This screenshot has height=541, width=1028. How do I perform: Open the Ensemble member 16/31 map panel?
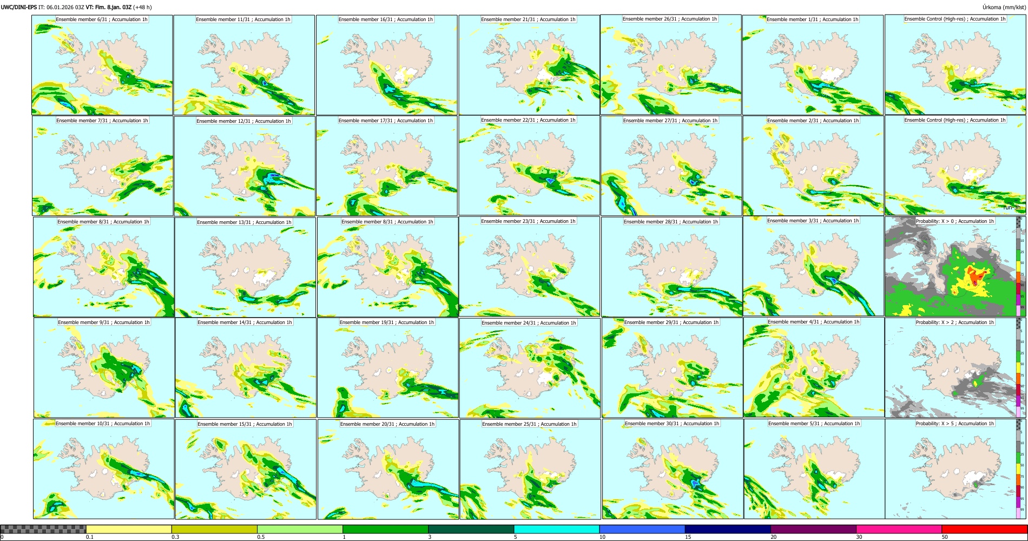click(x=387, y=65)
